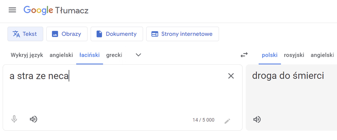
Task: Open the hamburger main menu
Action: click(12, 10)
